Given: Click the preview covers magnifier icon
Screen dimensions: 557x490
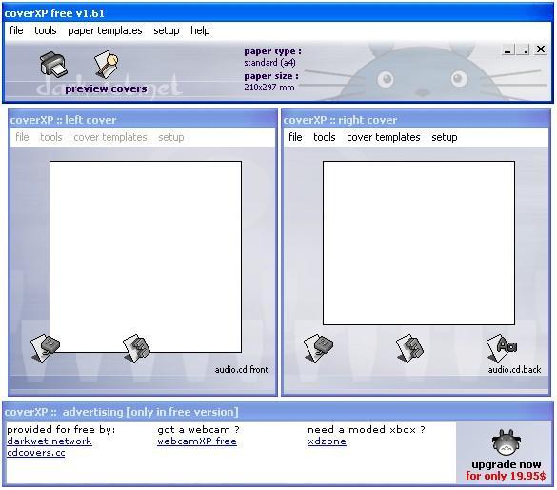Looking at the screenshot, I should pyautogui.click(x=107, y=65).
